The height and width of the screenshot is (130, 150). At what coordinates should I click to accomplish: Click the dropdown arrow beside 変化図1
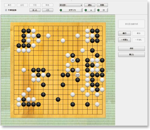(x=81, y=5)
